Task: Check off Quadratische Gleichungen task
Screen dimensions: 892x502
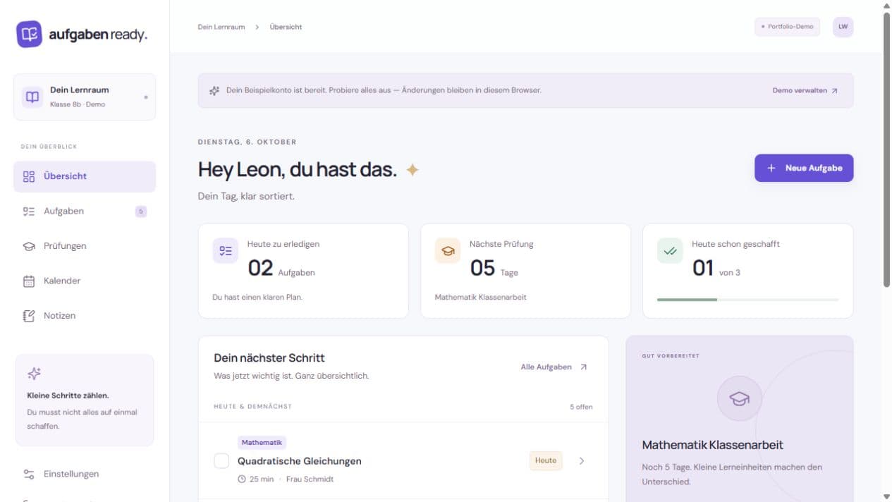Action: [221, 461]
